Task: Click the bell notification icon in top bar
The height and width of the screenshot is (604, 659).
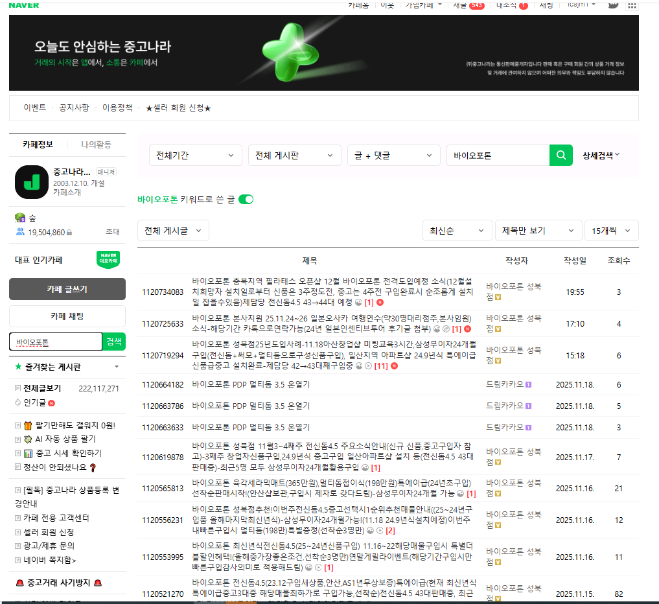Action: point(613,5)
